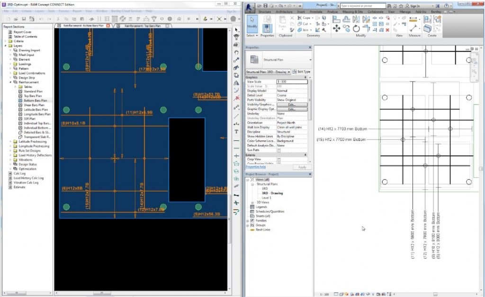Select the Modify tool in Revit ribbon
Screen dimensions: 485x297
tap(252, 23)
